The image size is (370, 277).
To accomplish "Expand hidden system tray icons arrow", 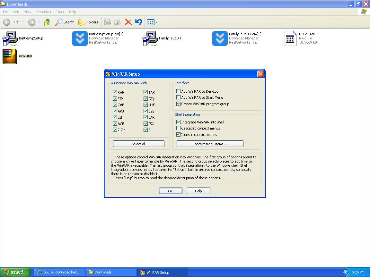I will tap(346, 272).
